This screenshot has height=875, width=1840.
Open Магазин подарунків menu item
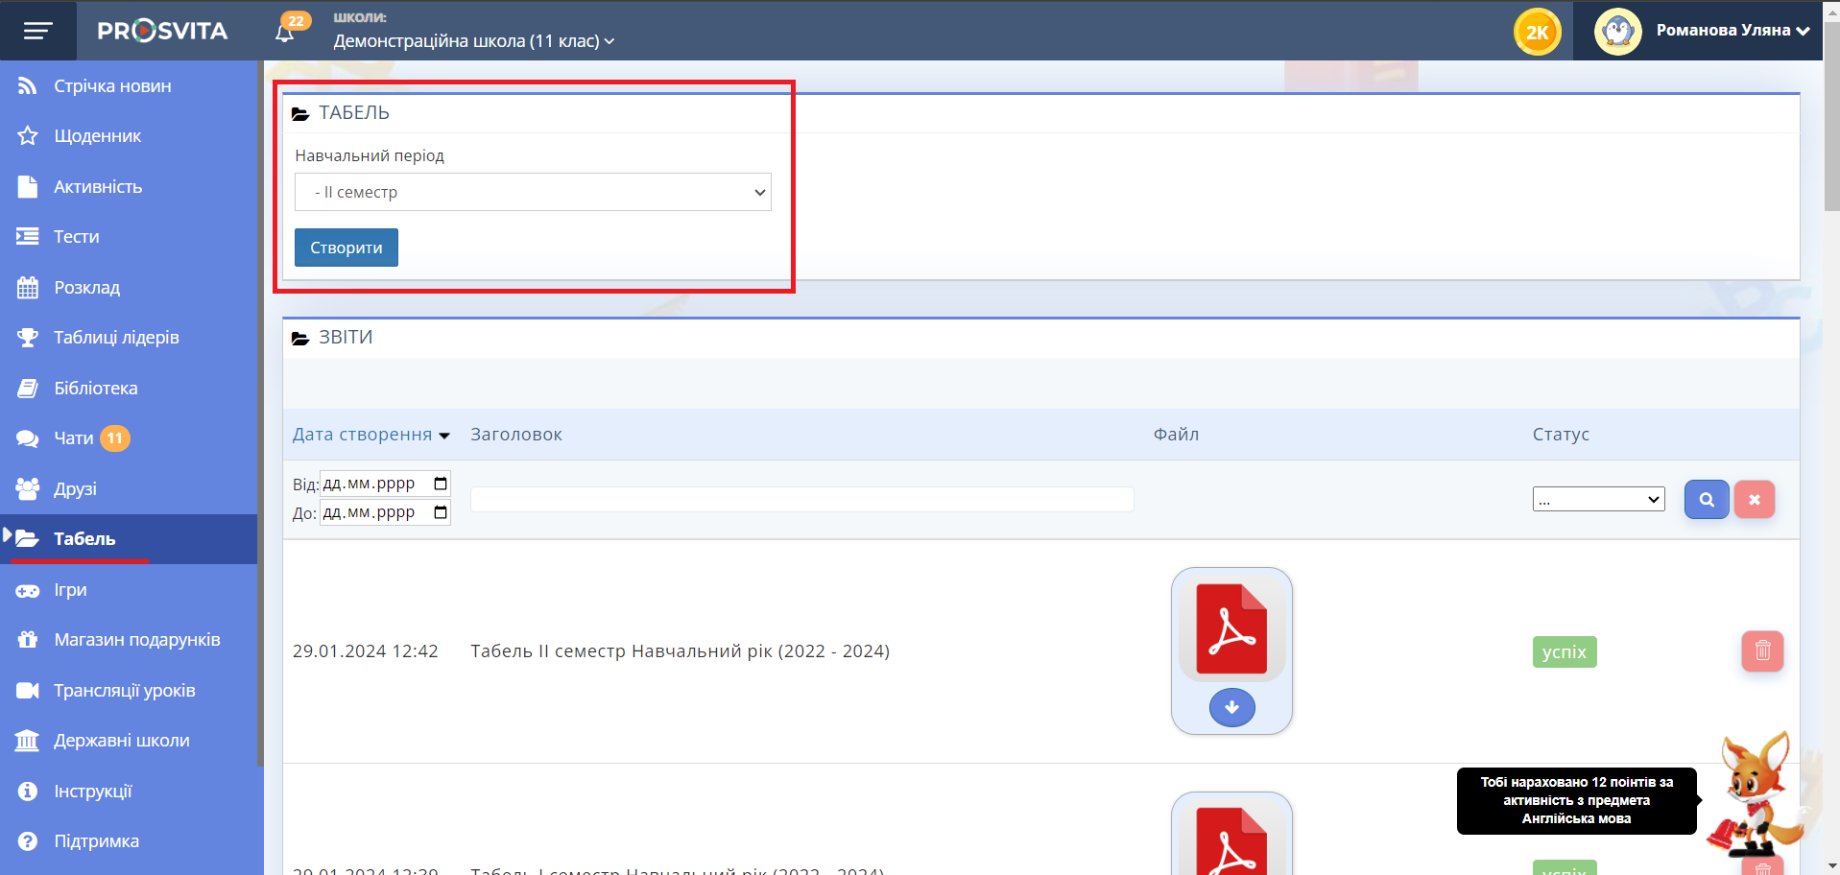click(137, 640)
